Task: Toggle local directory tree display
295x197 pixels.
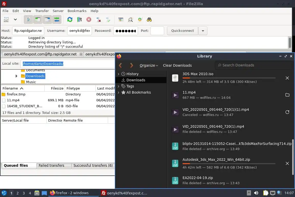Action: [x=38, y=19]
